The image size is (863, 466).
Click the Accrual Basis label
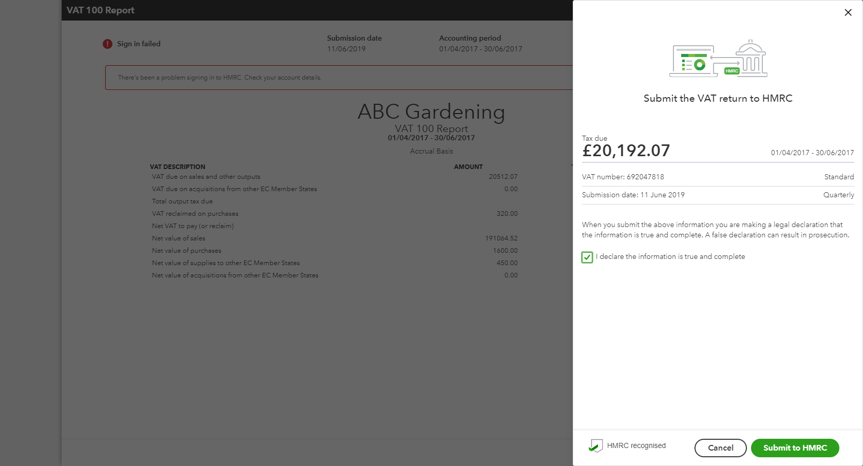click(x=431, y=151)
